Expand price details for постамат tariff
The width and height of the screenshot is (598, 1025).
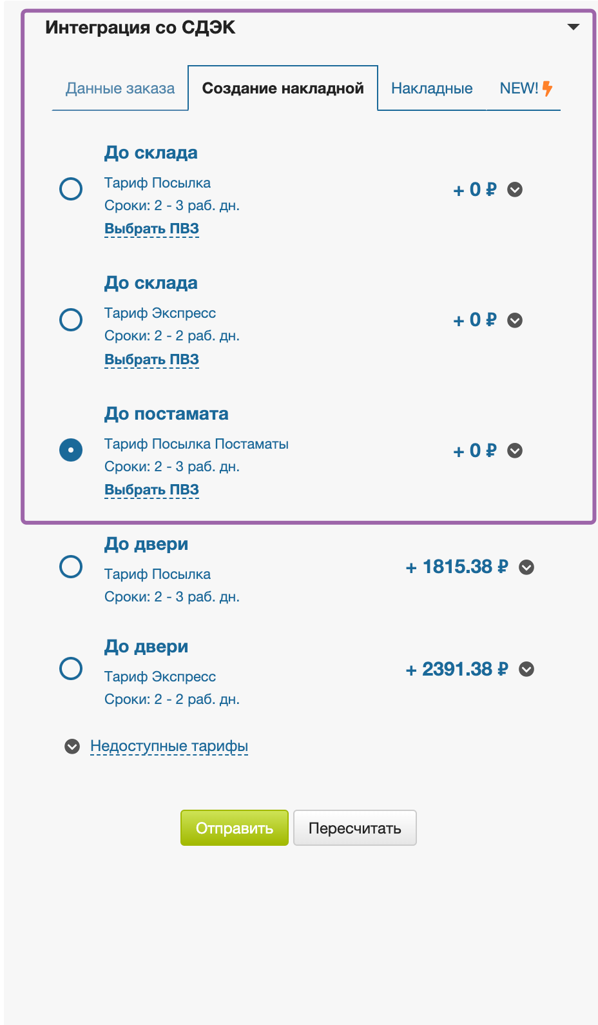click(x=515, y=451)
